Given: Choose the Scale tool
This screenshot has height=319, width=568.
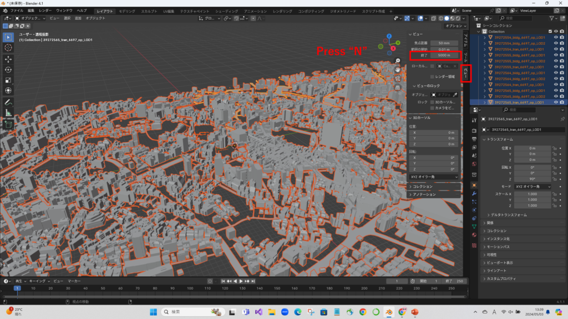Looking at the screenshot, I should click(8, 80).
